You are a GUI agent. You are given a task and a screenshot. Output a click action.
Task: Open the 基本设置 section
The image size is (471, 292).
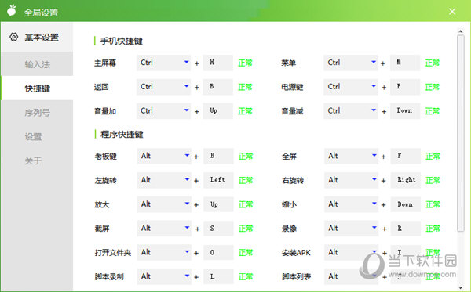(x=37, y=37)
